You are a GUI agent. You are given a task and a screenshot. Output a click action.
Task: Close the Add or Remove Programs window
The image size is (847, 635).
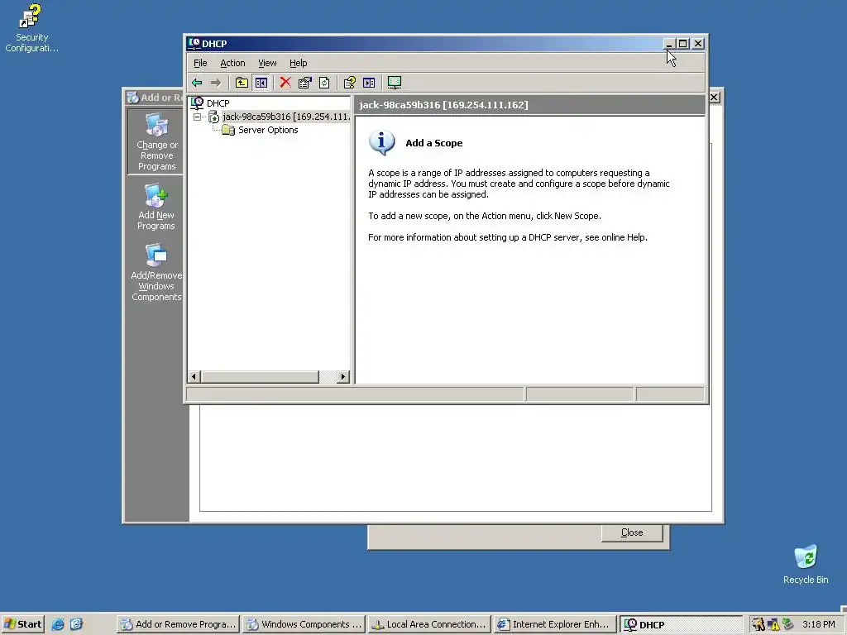coord(714,98)
